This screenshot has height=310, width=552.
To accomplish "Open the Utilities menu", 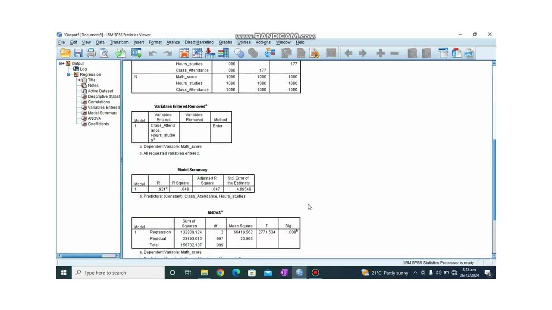I will tap(244, 42).
